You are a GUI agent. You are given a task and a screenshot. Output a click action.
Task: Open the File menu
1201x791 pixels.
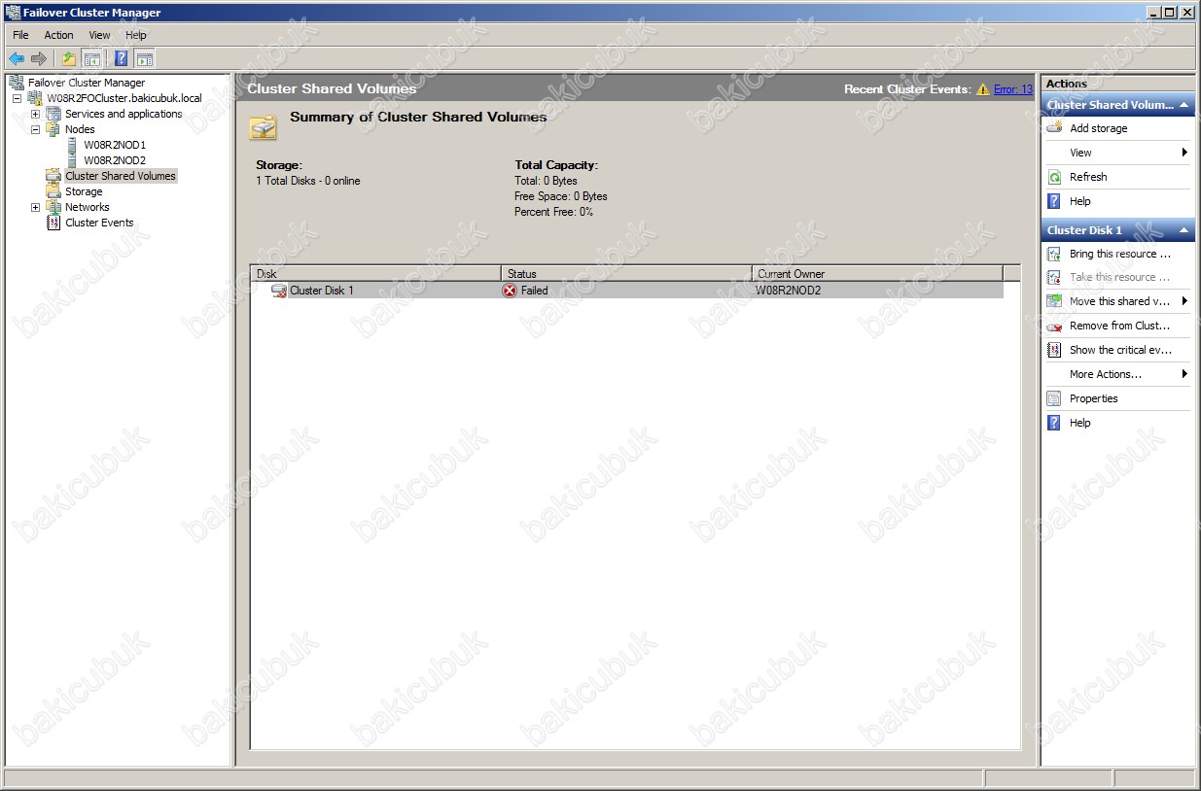pos(20,35)
